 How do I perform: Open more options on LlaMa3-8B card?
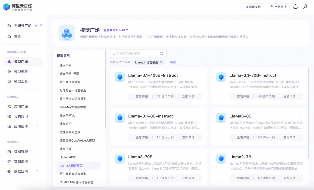300,116
